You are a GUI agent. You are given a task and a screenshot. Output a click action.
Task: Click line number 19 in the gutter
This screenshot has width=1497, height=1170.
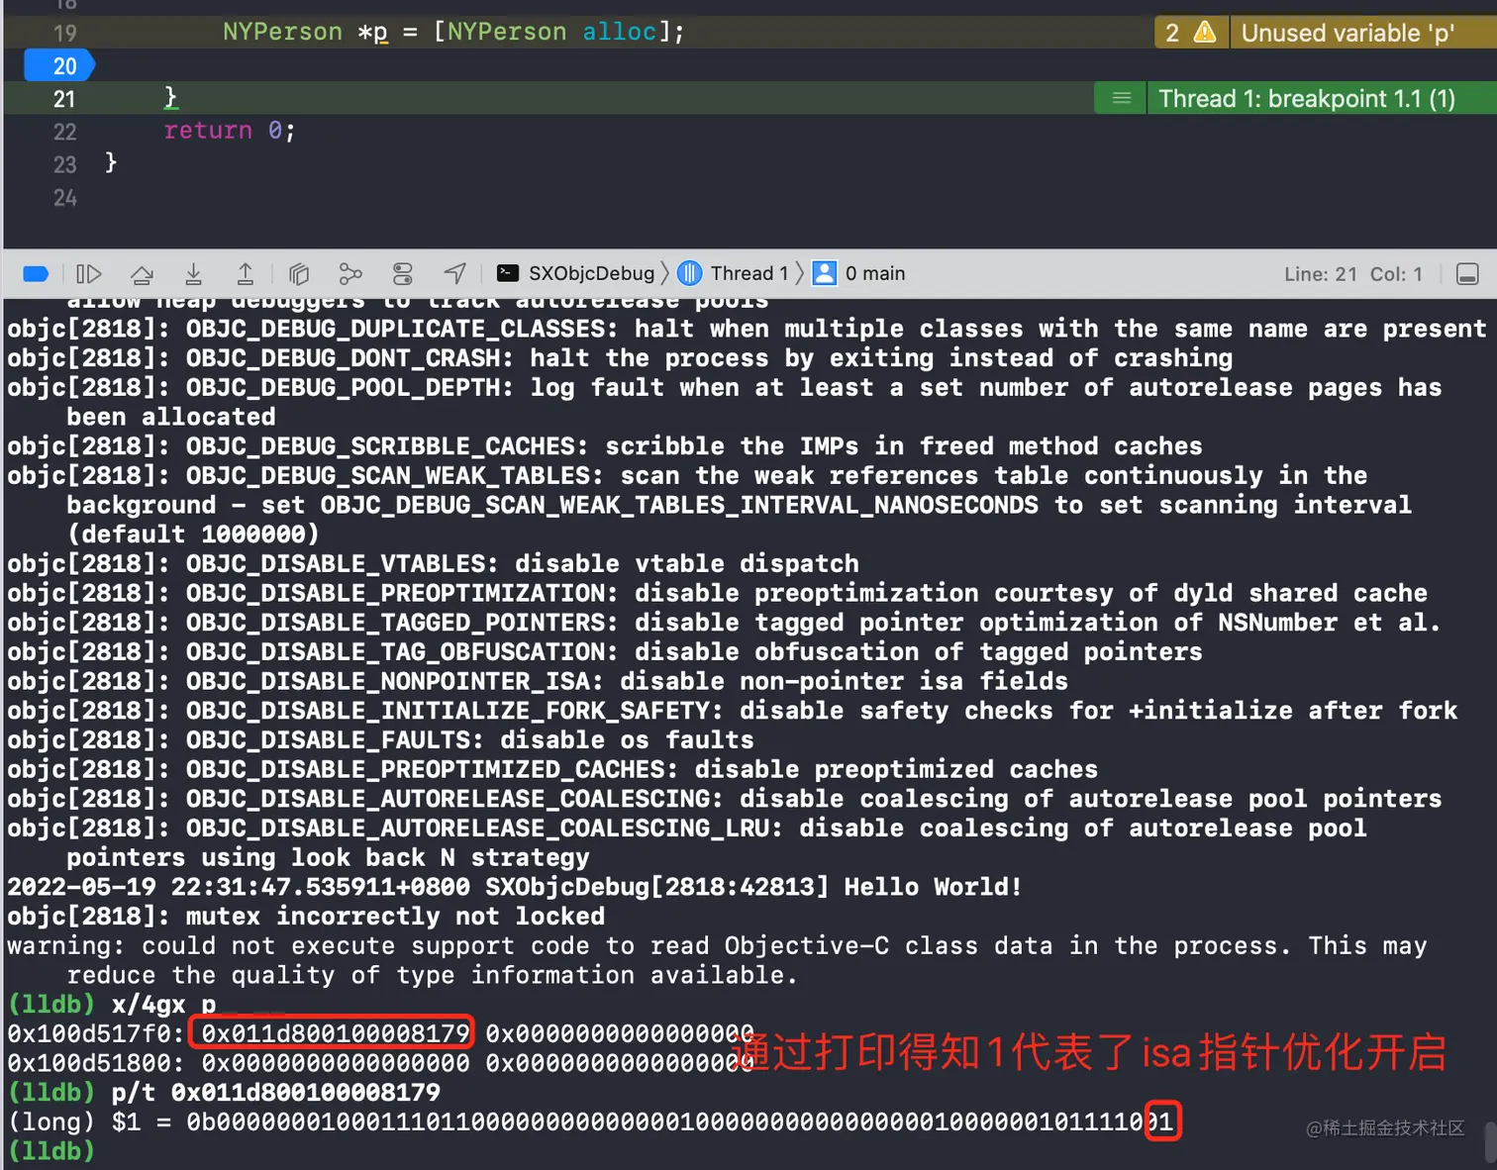pyautogui.click(x=64, y=34)
